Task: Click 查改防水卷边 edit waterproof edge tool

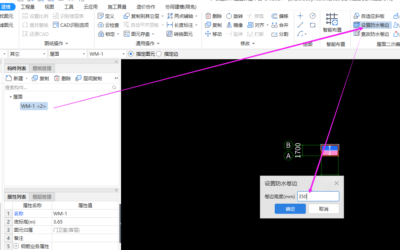Action: point(371,34)
